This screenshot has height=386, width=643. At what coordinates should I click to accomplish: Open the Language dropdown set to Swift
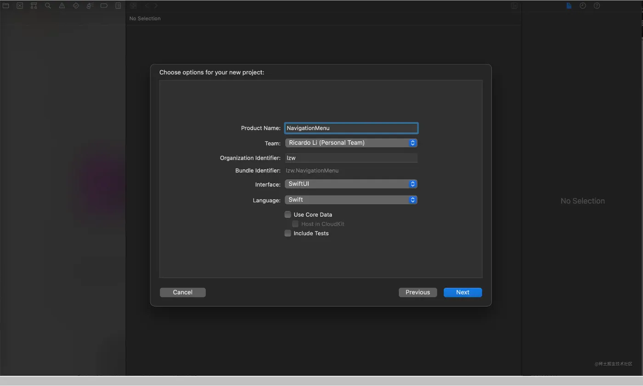[351, 200]
